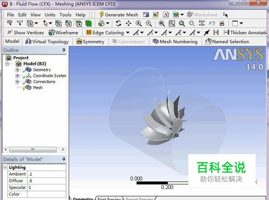Click the Worksheet button
269x200 pixels.
202,15
